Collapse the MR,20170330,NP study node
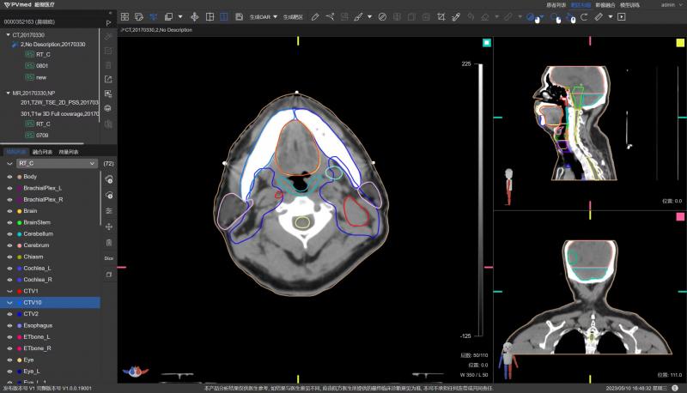This screenshot has height=393, width=687. pyautogui.click(x=9, y=93)
